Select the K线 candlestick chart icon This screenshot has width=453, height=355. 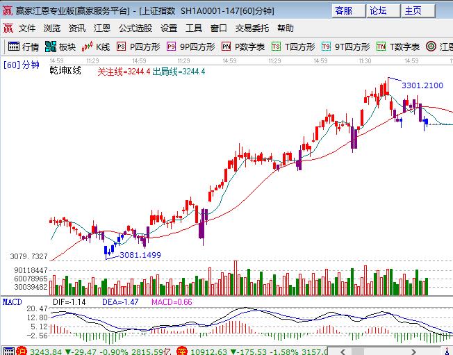tap(96, 47)
